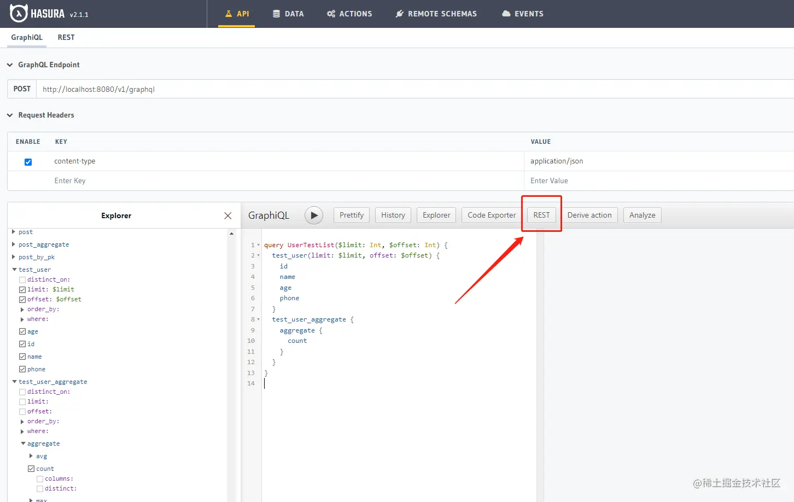794x502 pixels.
Task: Click the POST method label
Action: click(x=22, y=89)
